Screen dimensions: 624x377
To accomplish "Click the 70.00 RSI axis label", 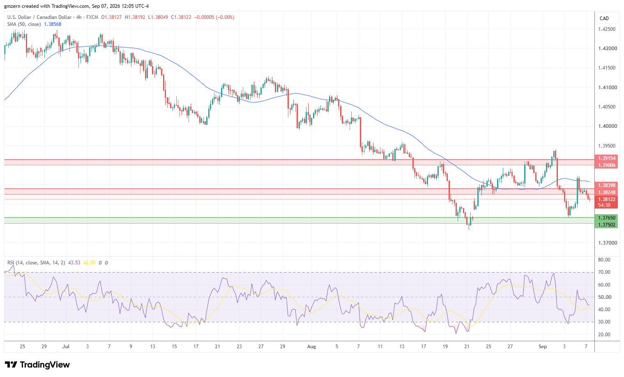I will pos(604,272).
